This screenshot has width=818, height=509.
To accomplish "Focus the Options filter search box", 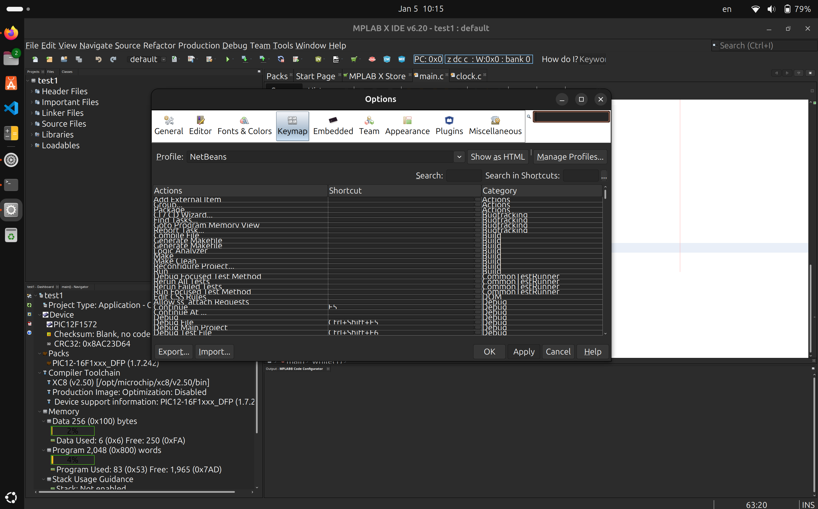I will (571, 116).
